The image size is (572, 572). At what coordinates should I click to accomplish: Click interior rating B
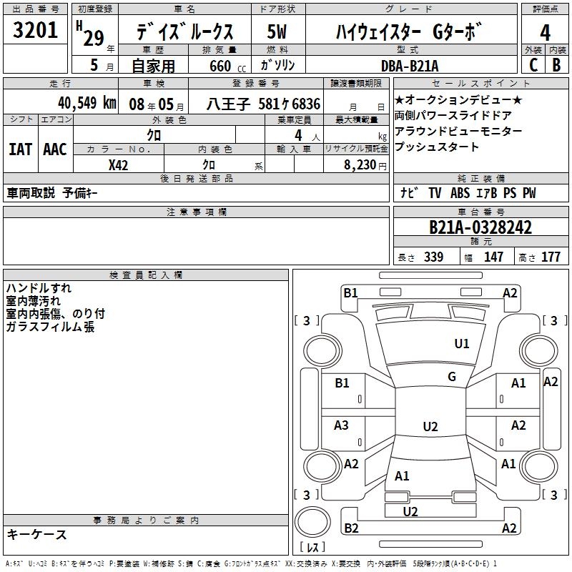coord(557,65)
